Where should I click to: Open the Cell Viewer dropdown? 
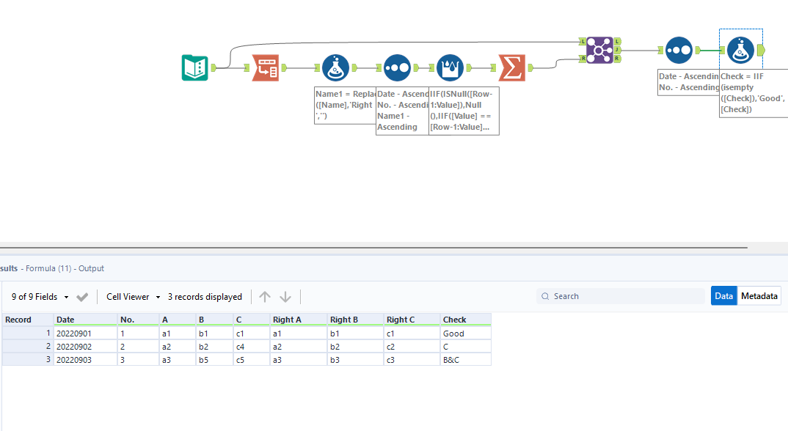pos(132,297)
